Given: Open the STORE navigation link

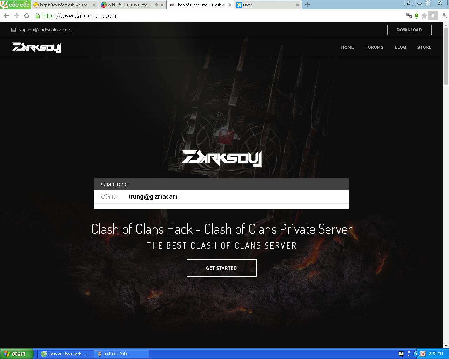Looking at the screenshot, I should (x=424, y=47).
